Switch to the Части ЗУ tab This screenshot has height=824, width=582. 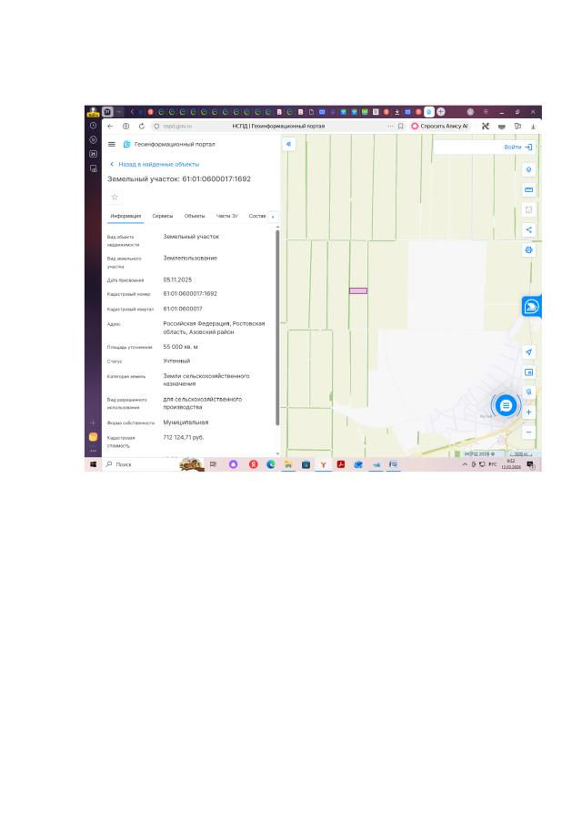pos(226,216)
